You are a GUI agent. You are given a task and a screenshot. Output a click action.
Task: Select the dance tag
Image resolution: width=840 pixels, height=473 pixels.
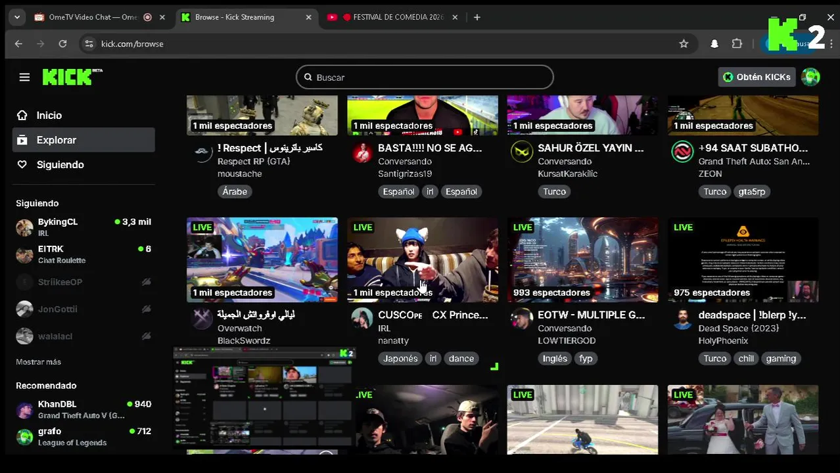[x=461, y=359]
